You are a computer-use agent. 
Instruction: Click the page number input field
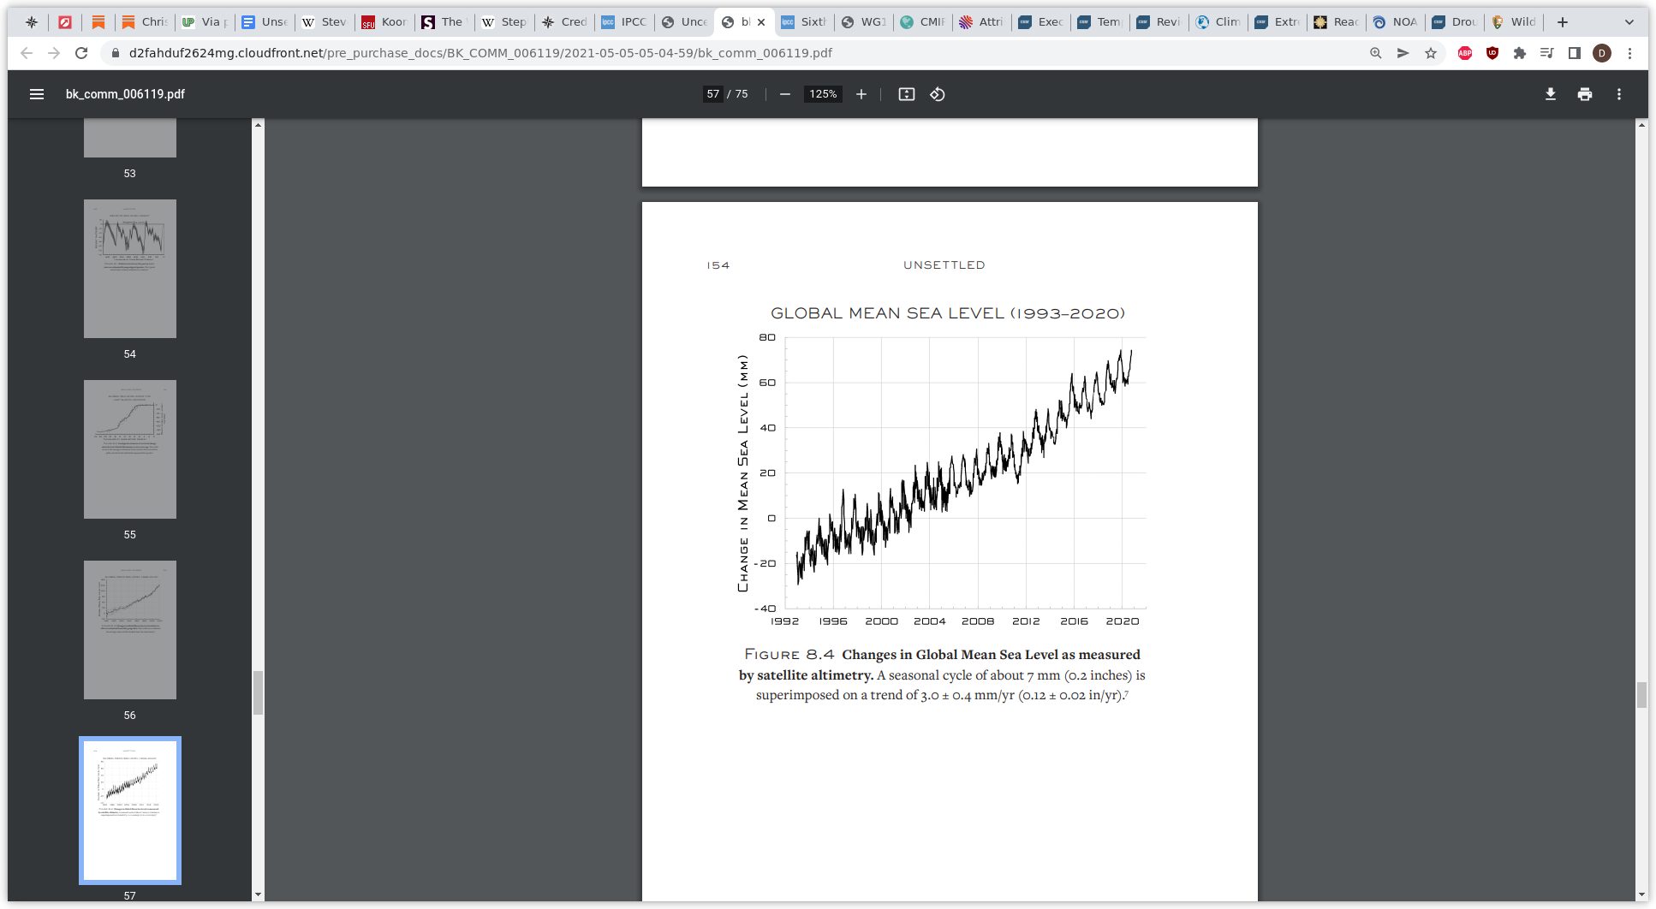pyautogui.click(x=713, y=94)
